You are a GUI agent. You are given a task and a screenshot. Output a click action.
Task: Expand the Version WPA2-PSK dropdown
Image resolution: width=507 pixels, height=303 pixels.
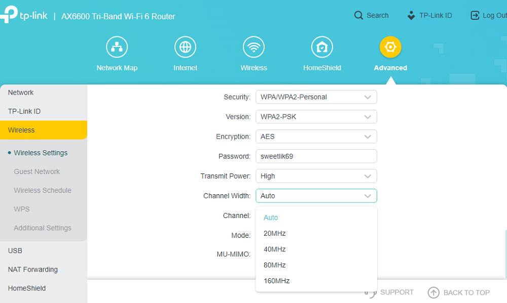point(316,117)
